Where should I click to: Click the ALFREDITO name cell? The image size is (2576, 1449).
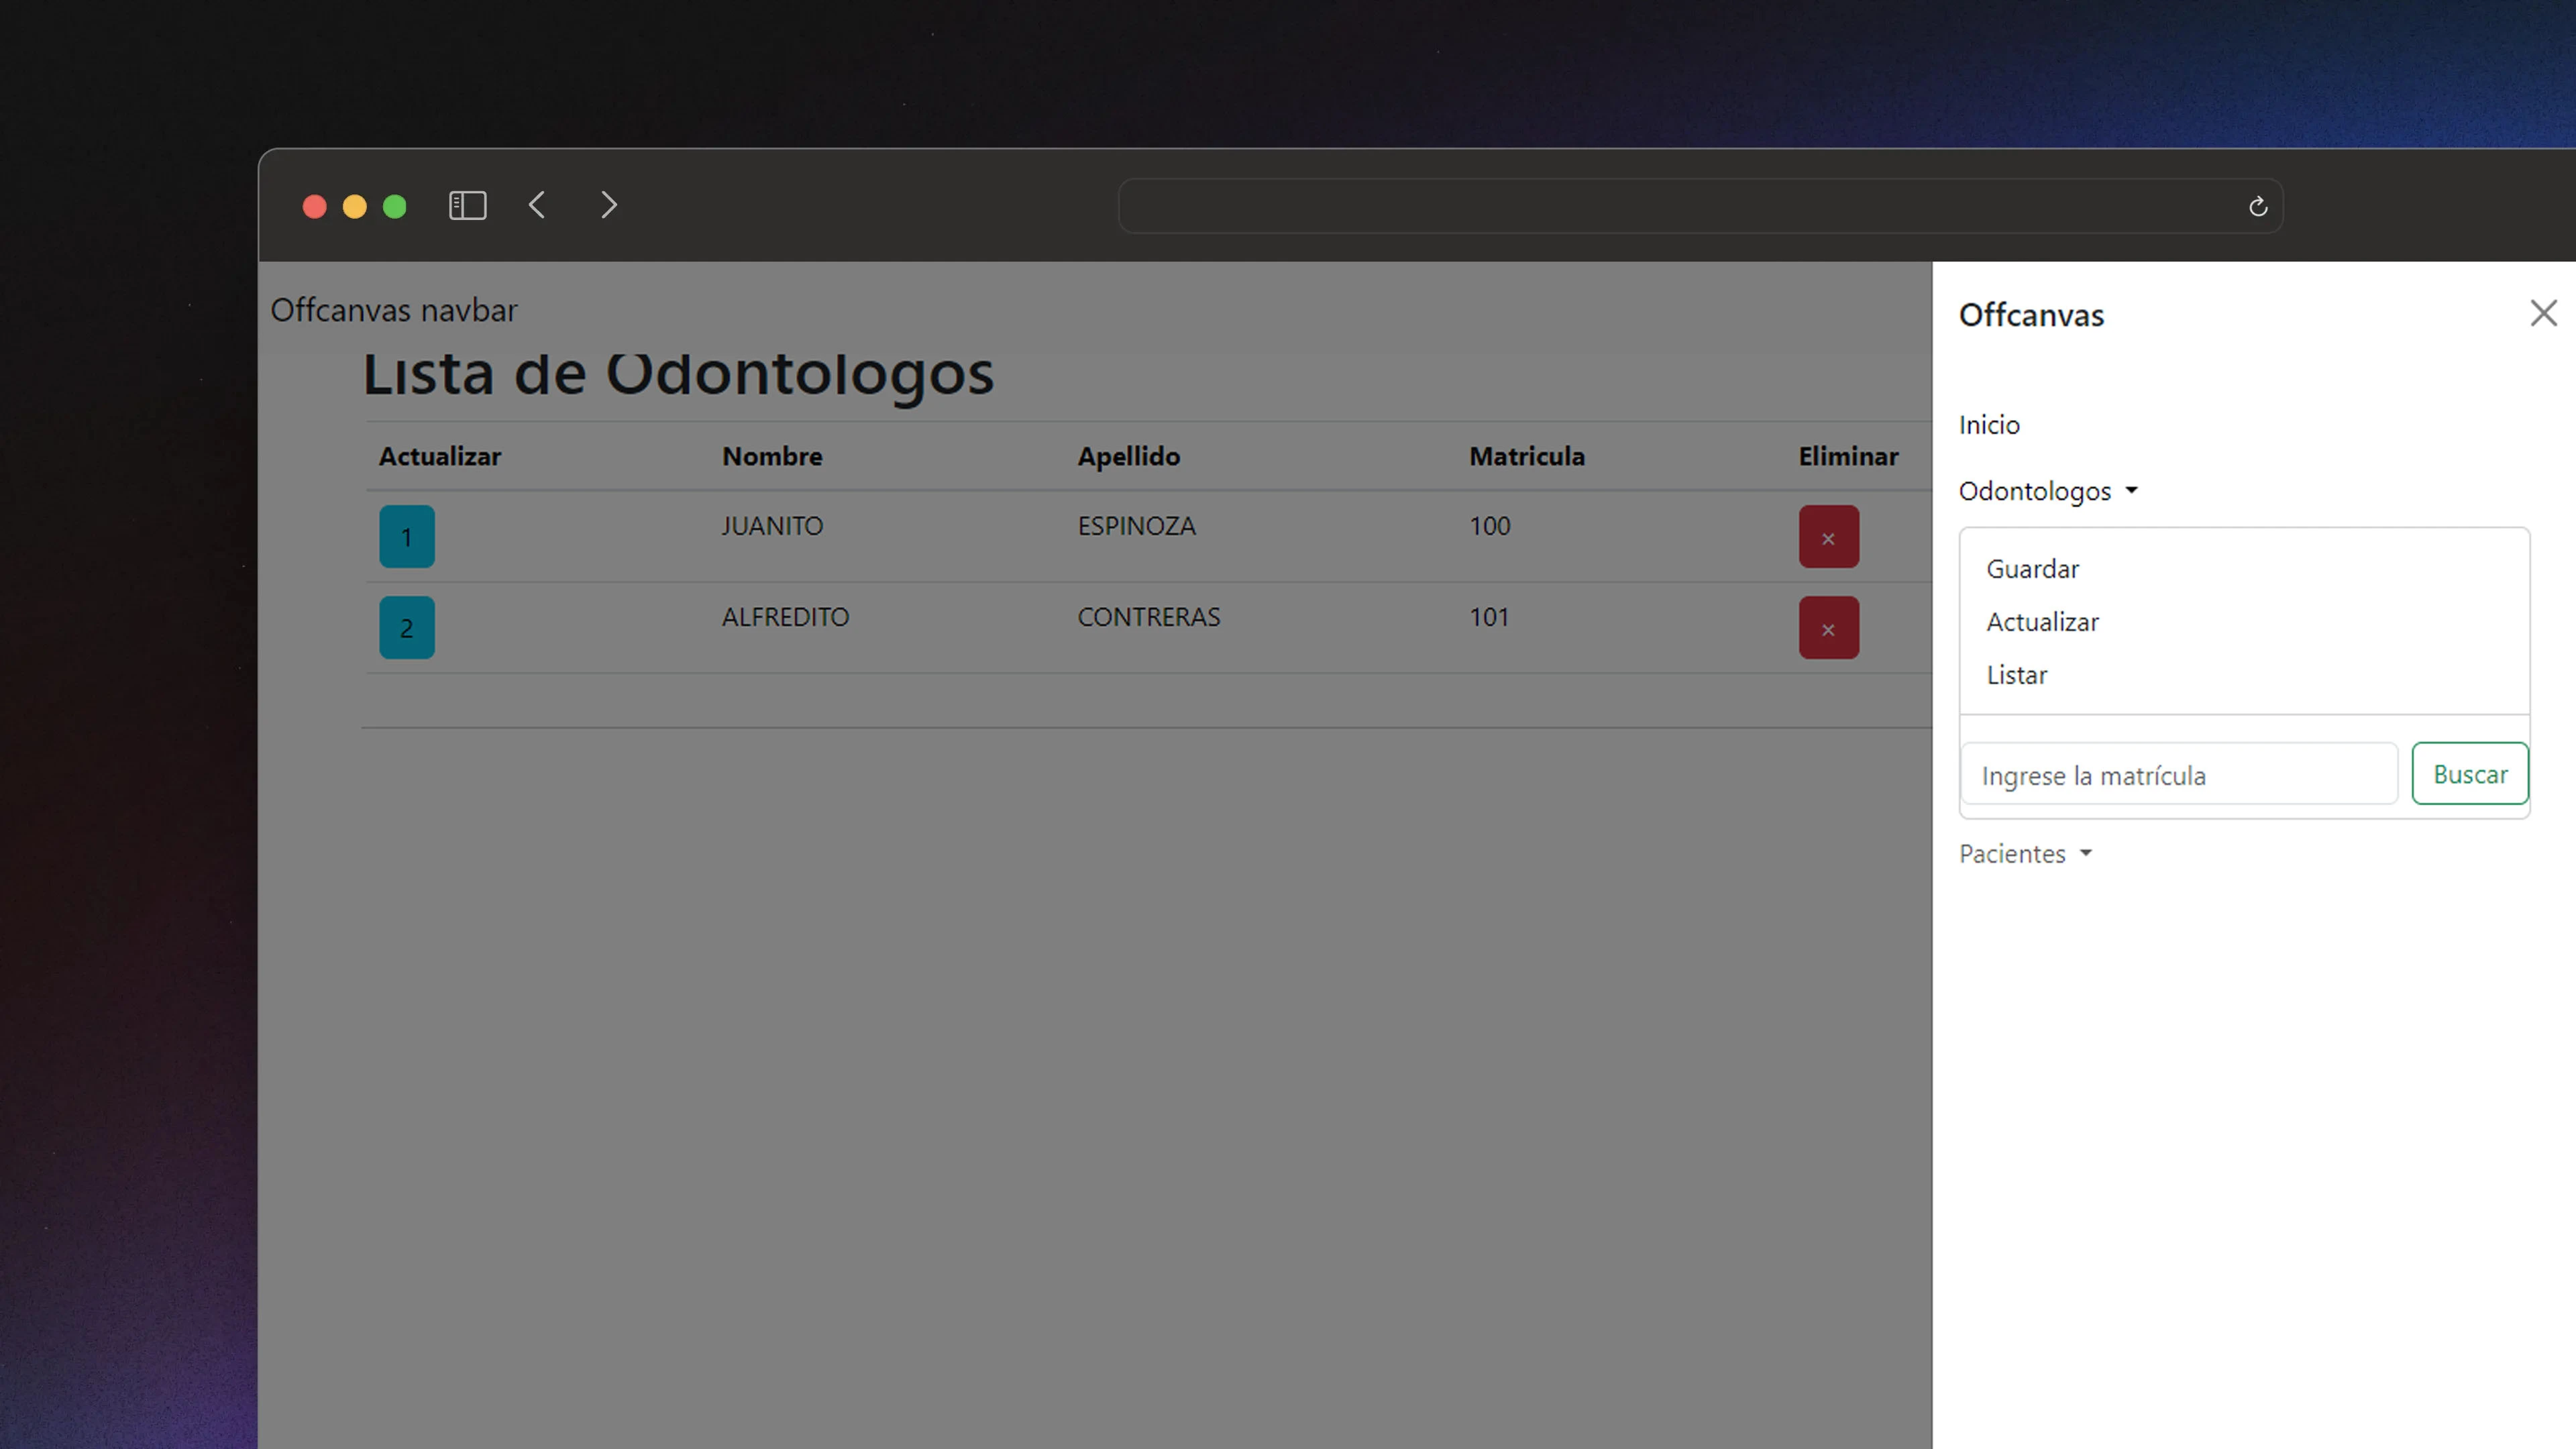[x=785, y=617]
